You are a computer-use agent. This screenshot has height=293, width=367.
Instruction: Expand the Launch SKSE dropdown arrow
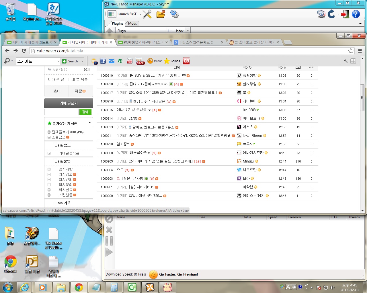click(140, 14)
